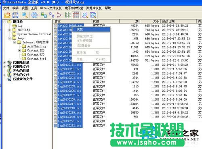Click the searched files icon

[x=9, y=79]
